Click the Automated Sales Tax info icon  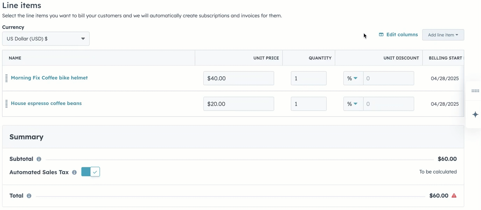[74, 173]
